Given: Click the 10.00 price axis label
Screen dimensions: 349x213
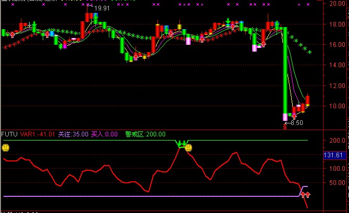Looking at the screenshot, I should [x=337, y=106].
